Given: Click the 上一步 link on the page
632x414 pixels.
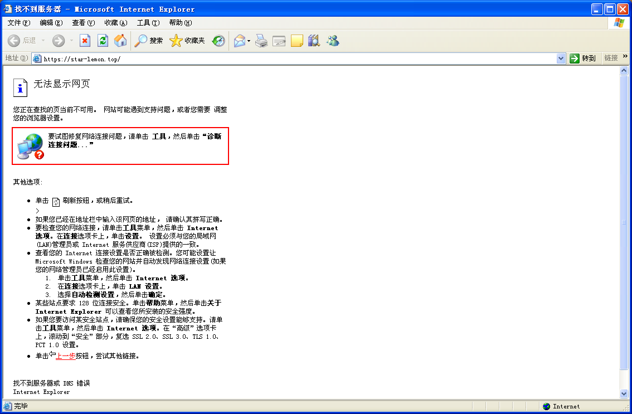Looking at the screenshot, I should tap(66, 356).
